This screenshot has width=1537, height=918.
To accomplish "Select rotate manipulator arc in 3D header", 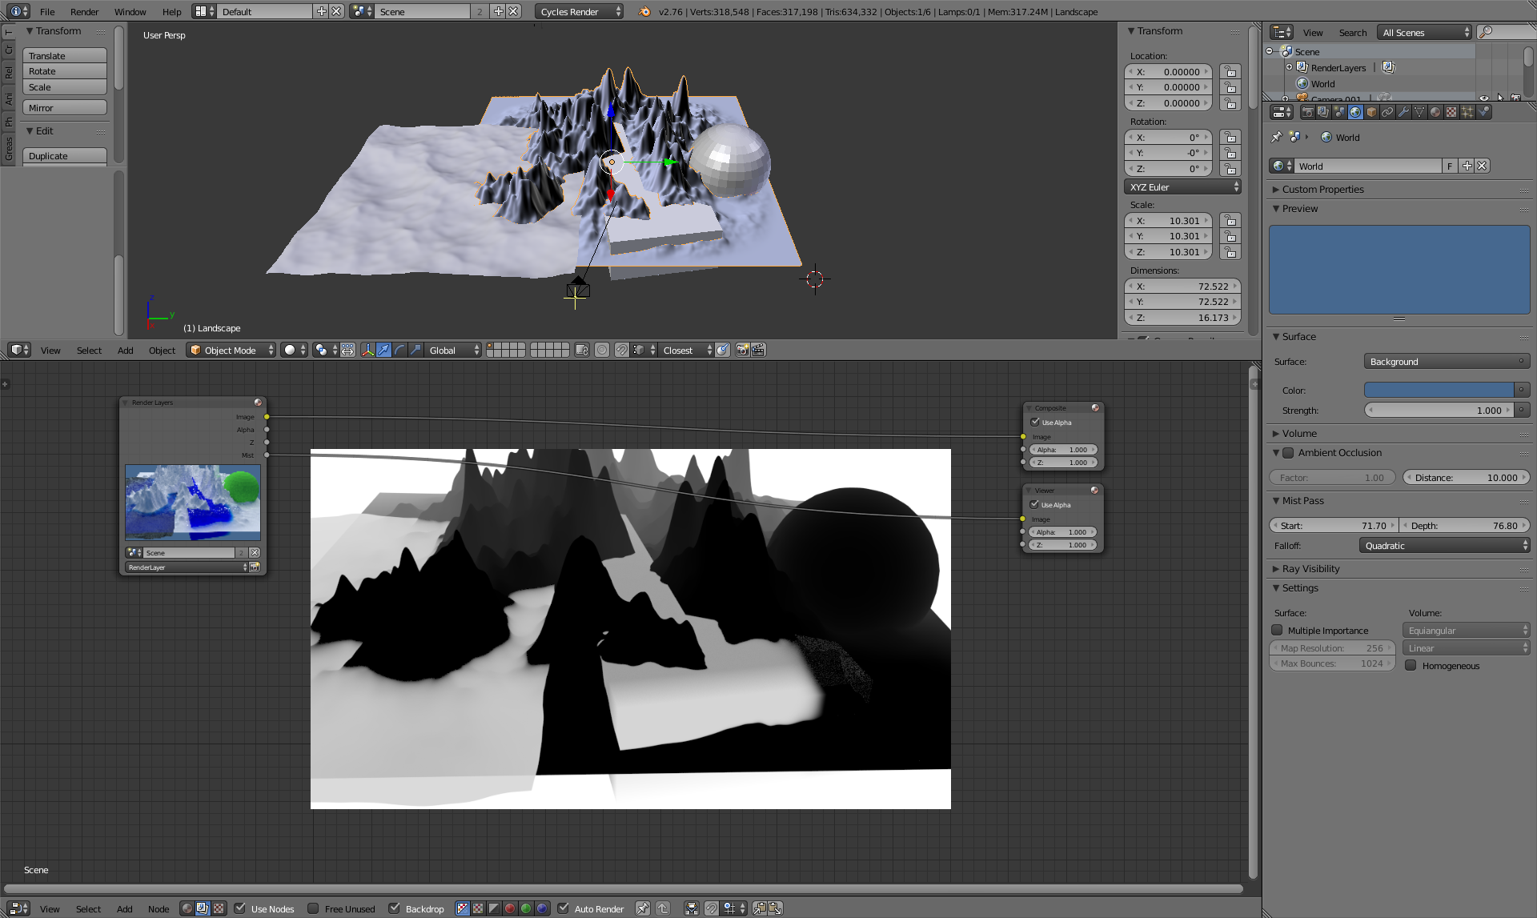I will click(x=400, y=350).
